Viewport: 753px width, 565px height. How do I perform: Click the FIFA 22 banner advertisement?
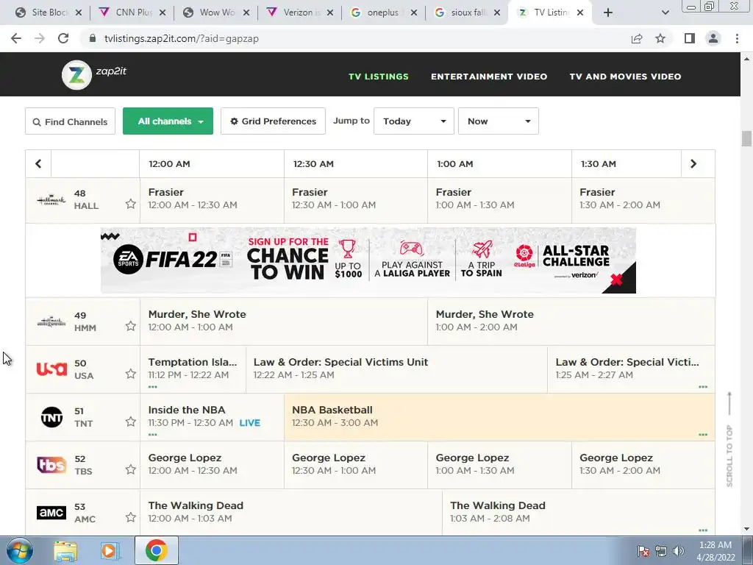pyautogui.click(x=368, y=260)
